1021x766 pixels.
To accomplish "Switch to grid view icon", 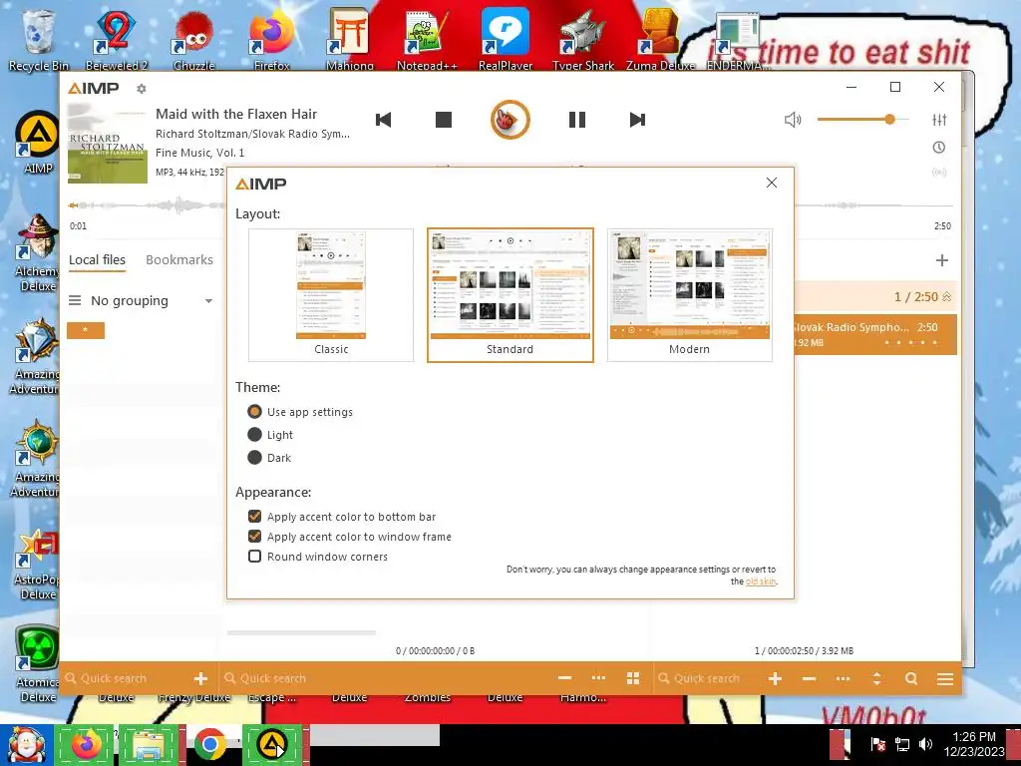I will [x=632, y=678].
